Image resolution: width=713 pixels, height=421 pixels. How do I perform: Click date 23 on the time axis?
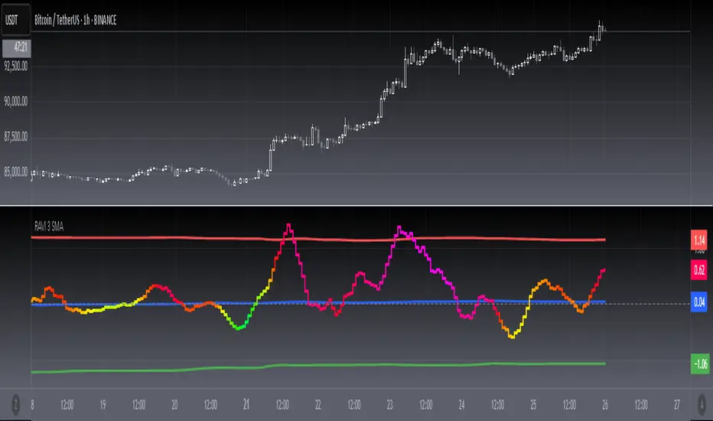(x=389, y=405)
